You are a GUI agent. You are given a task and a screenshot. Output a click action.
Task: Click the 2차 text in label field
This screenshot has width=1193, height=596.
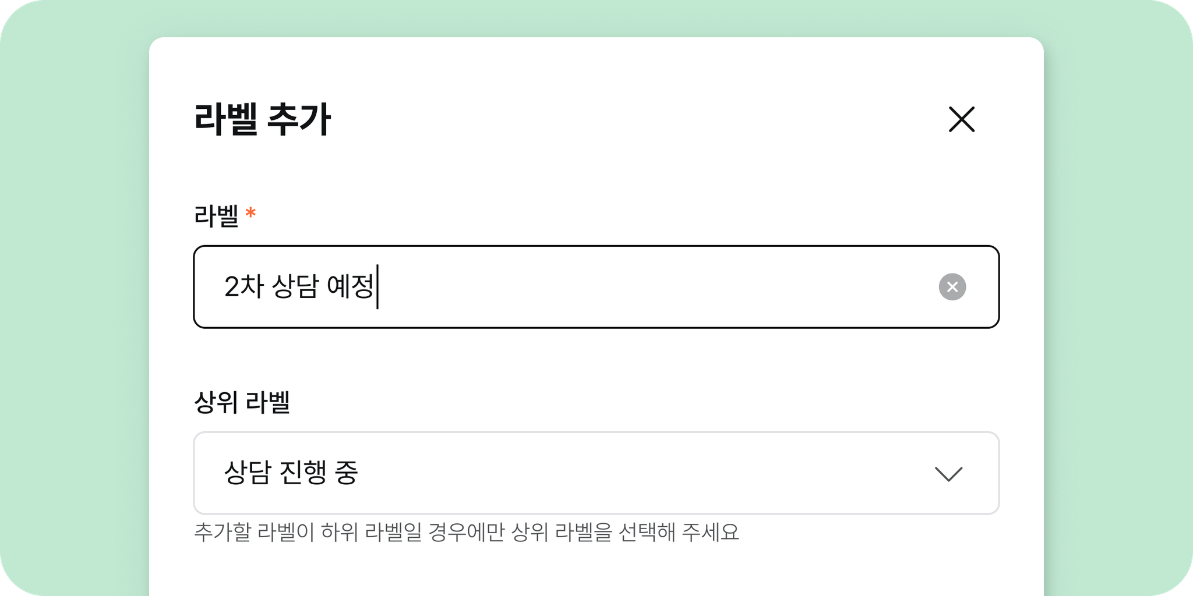[x=244, y=287]
